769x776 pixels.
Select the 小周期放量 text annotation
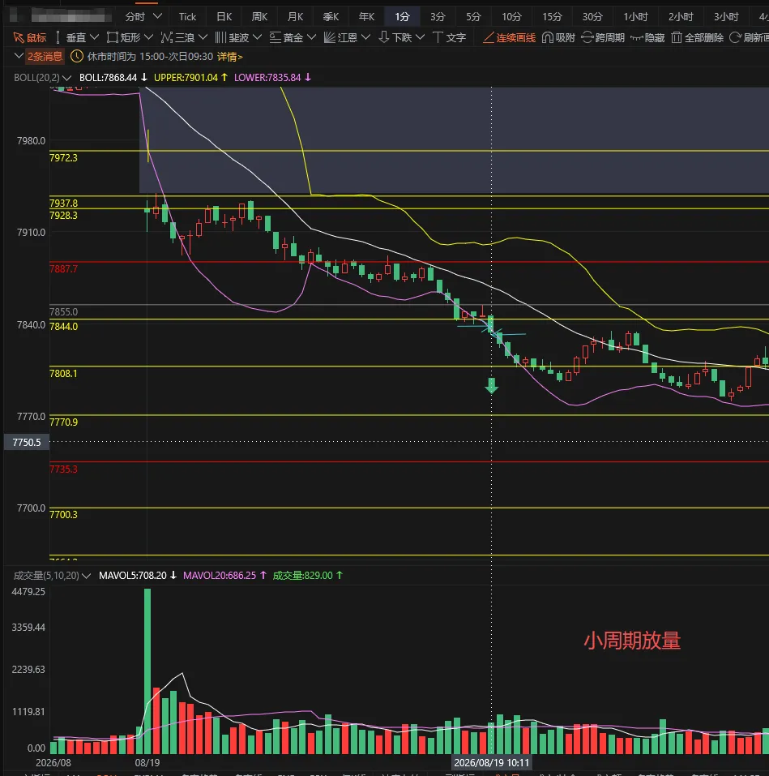click(x=632, y=641)
